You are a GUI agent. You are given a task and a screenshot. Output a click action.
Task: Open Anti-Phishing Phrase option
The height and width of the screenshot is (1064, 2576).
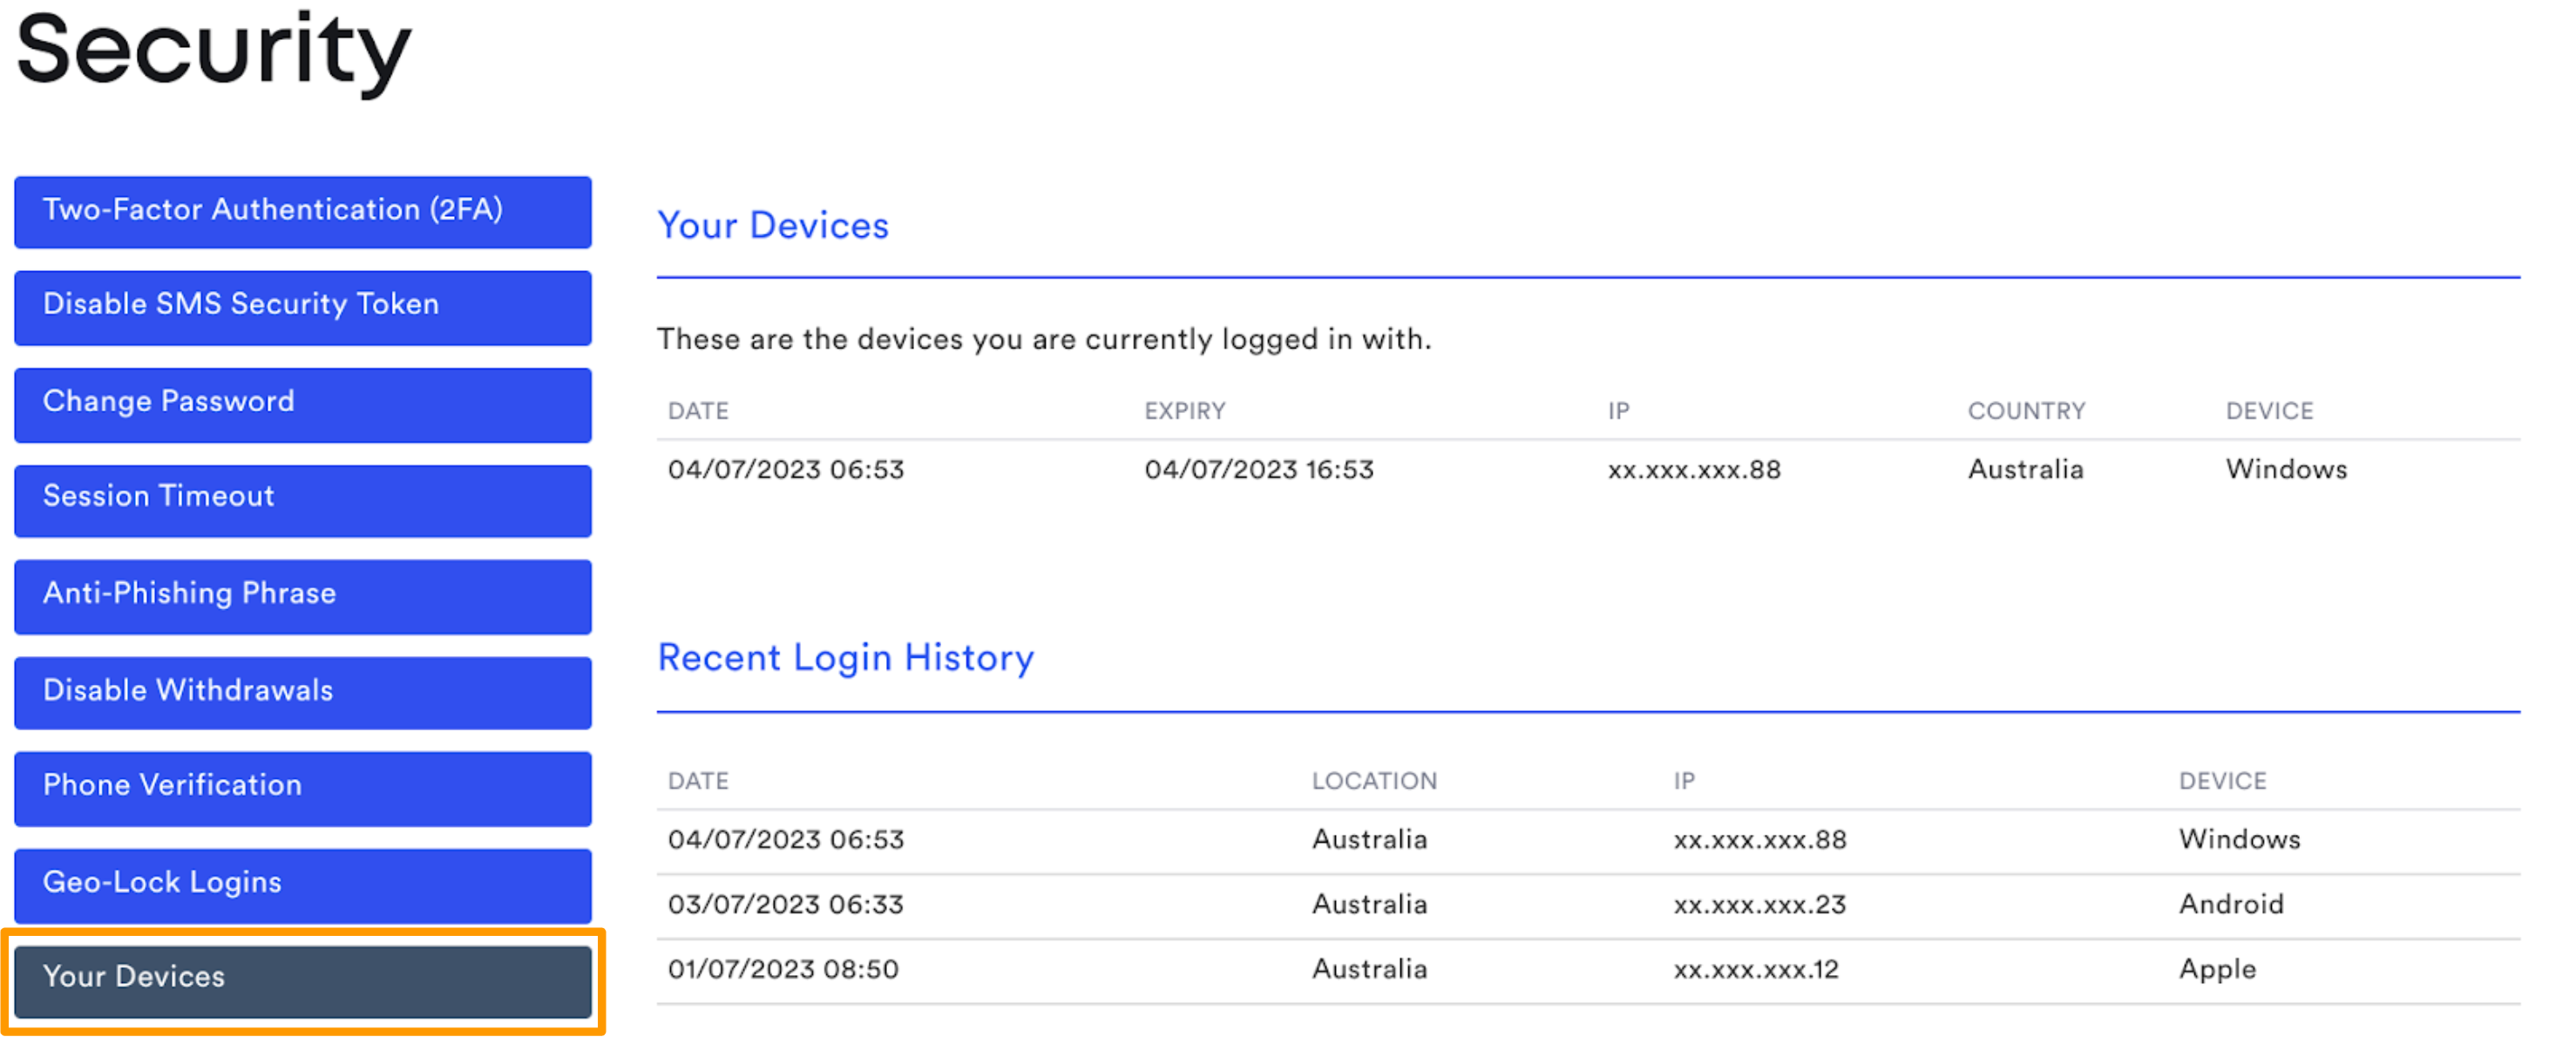pos(302,596)
